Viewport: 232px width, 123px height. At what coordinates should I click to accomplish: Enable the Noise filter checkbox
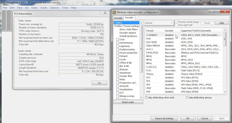[x=118, y=79]
